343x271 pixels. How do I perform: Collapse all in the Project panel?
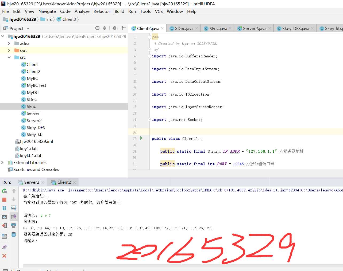tap(104, 28)
